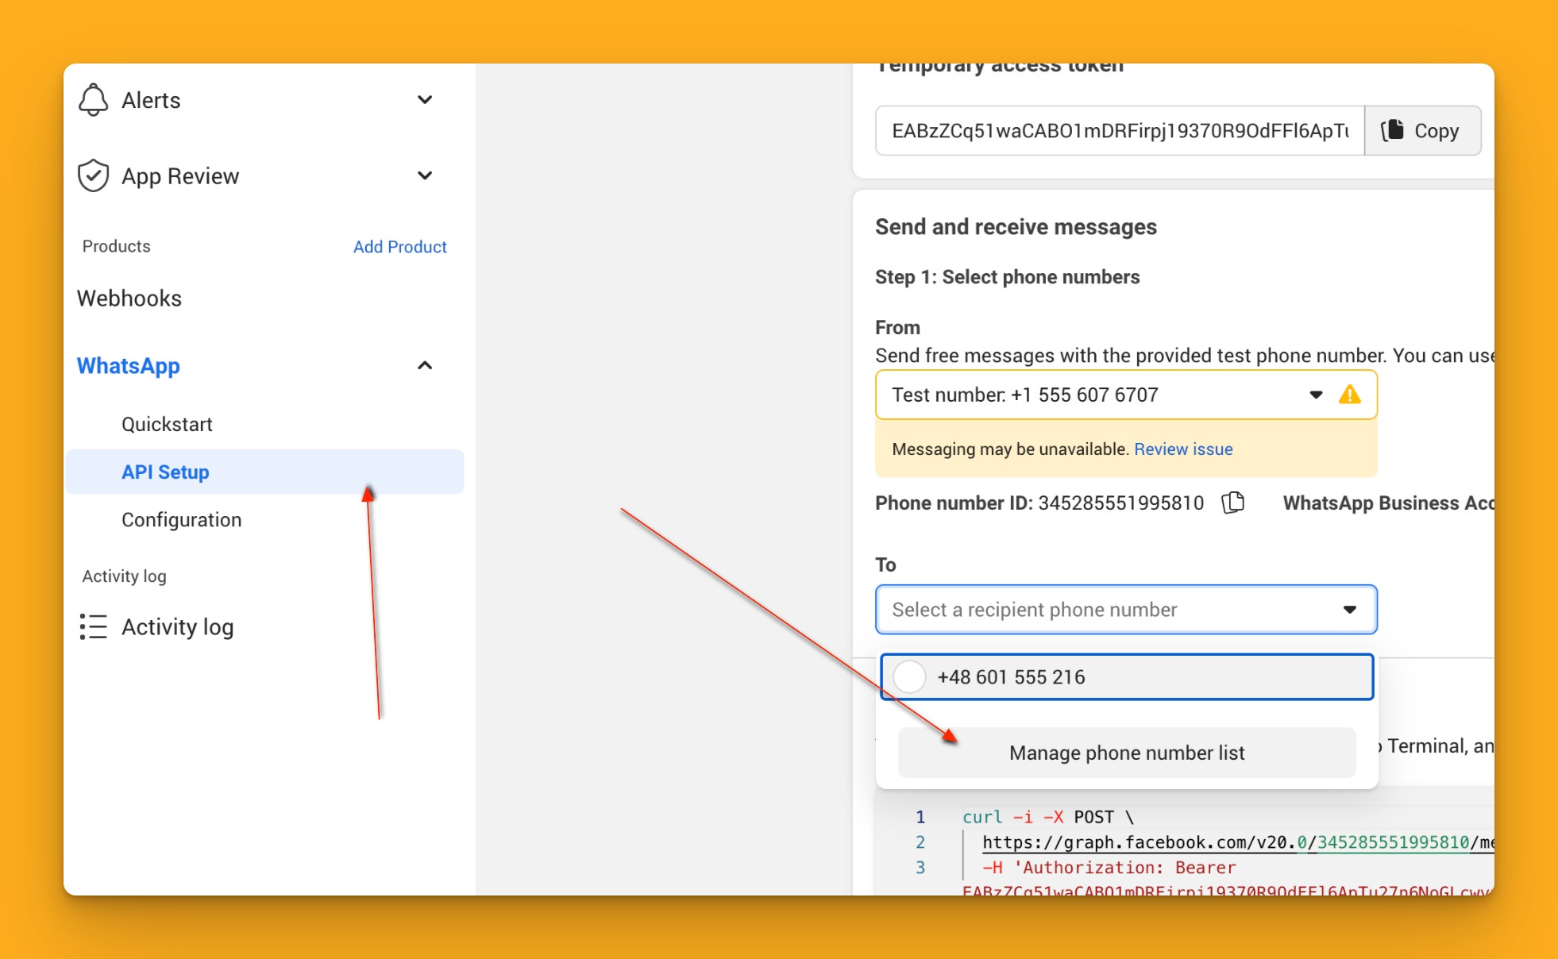Click the Alerts bell icon
This screenshot has width=1558, height=959.
[x=94, y=100]
